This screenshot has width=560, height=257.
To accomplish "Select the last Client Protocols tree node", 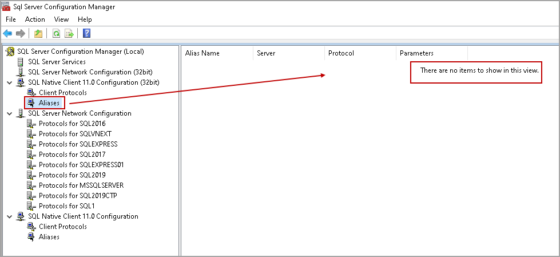I will (x=63, y=227).
